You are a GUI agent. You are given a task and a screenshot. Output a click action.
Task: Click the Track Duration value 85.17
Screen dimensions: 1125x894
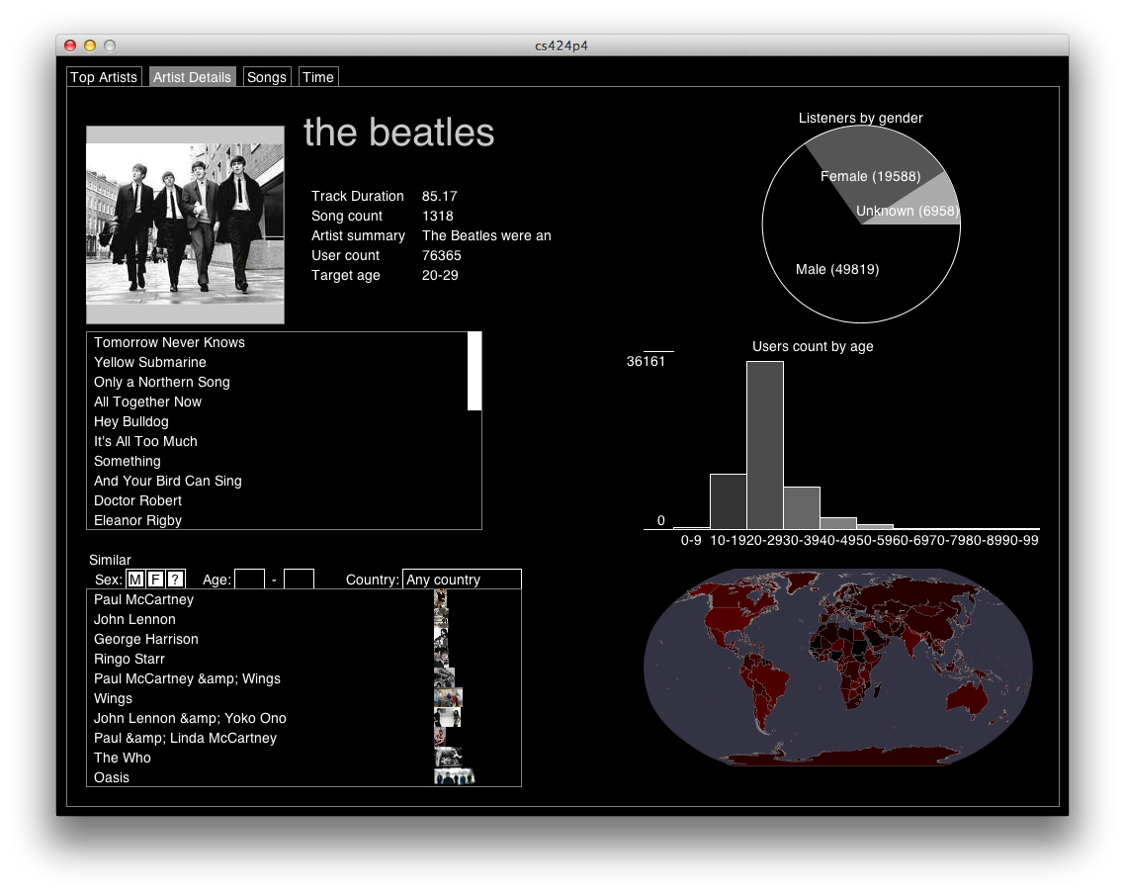pos(439,196)
